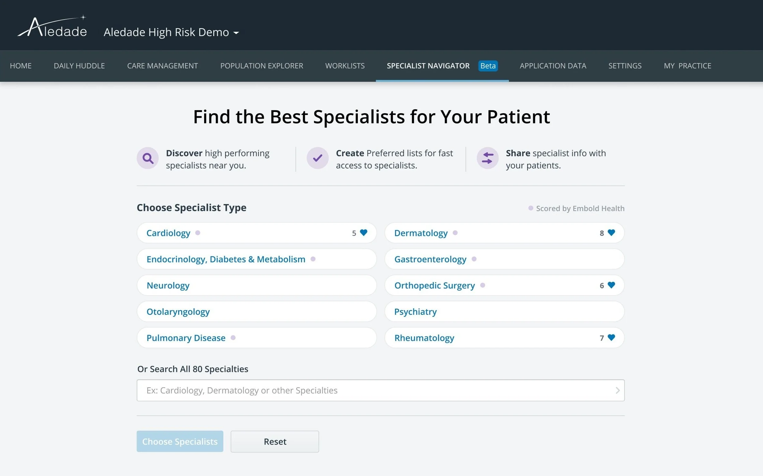Image resolution: width=763 pixels, height=476 pixels.
Task: Click the Cardiology heart favorites icon
Action: tap(364, 233)
